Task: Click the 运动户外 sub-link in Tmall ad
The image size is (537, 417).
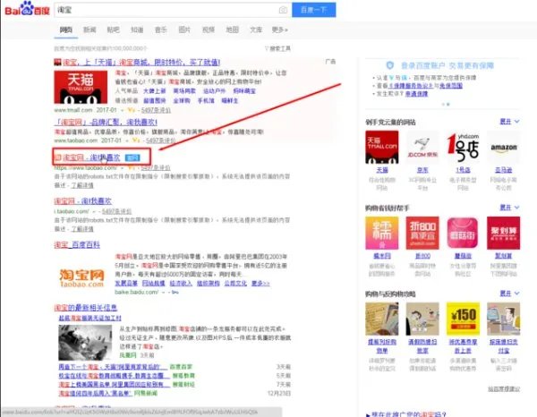Action: click(x=214, y=91)
